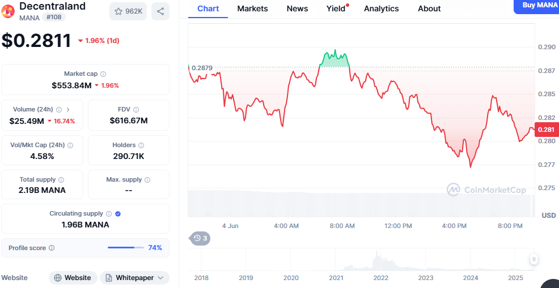559x288 pixels.
Task: Click the 4 Jun date axis label
Action: [230, 226]
